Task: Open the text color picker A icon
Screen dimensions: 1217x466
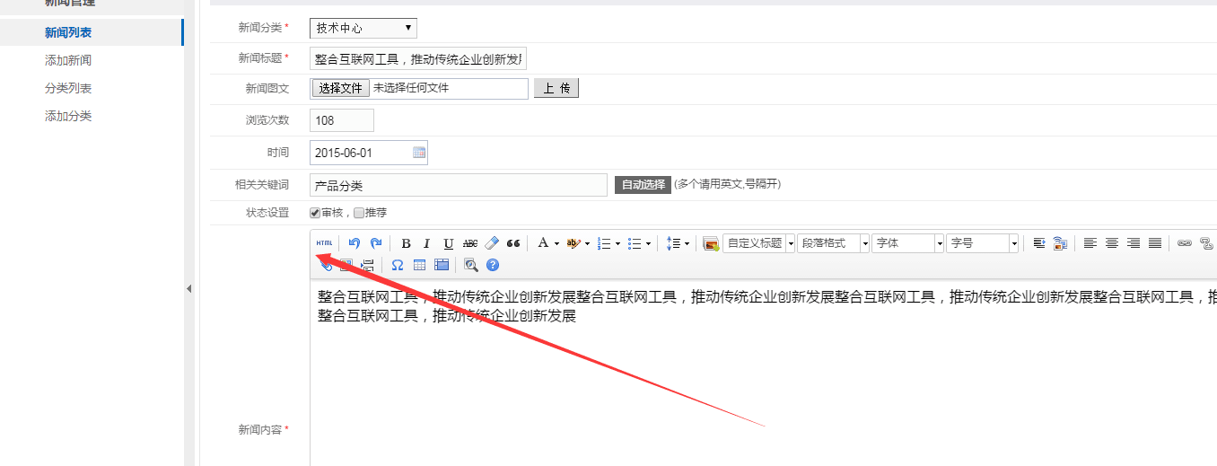Action: 543,243
